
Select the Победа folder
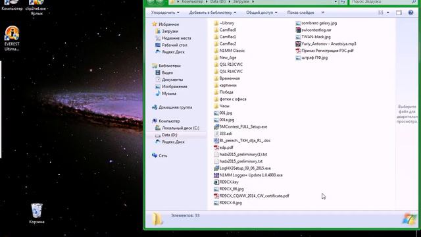click(224, 92)
